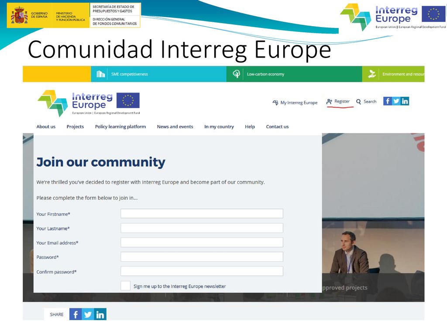
Task: Click the Interreg Europe logo on slide corner
Action: [393, 17]
